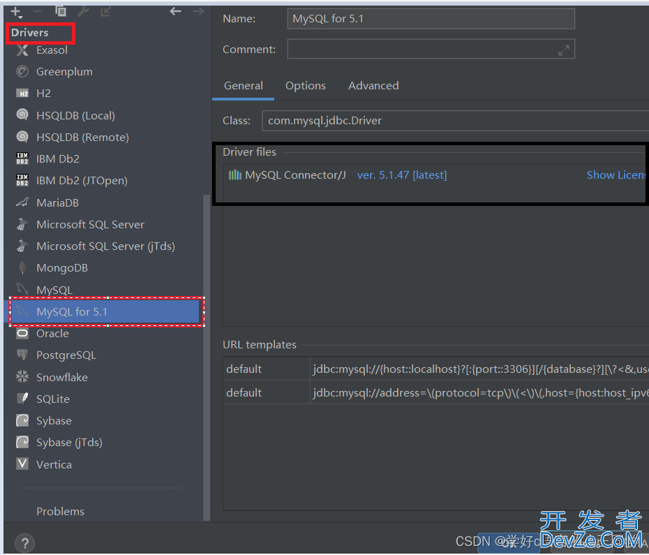
Task: Click the Exasol driver icon
Action: point(22,50)
